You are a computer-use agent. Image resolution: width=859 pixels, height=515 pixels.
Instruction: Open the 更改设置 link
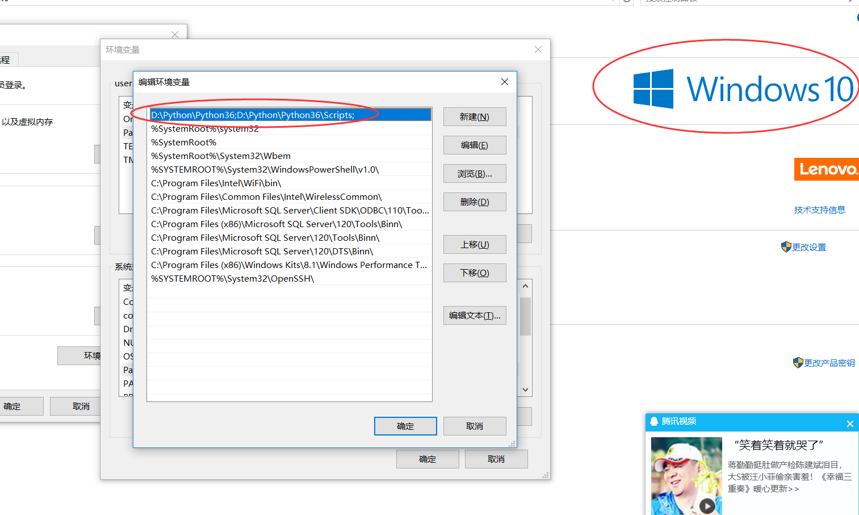click(809, 248)
